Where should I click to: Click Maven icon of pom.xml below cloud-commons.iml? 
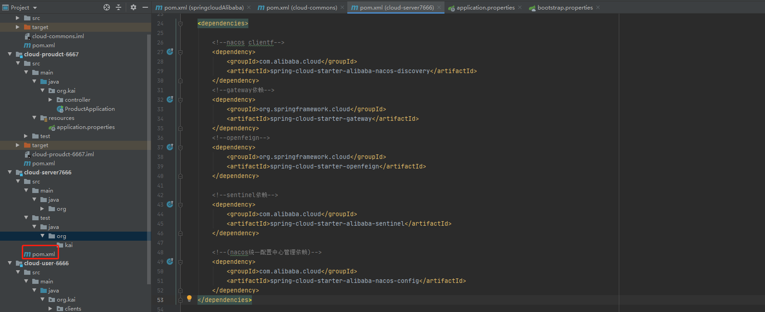point(27,45)
